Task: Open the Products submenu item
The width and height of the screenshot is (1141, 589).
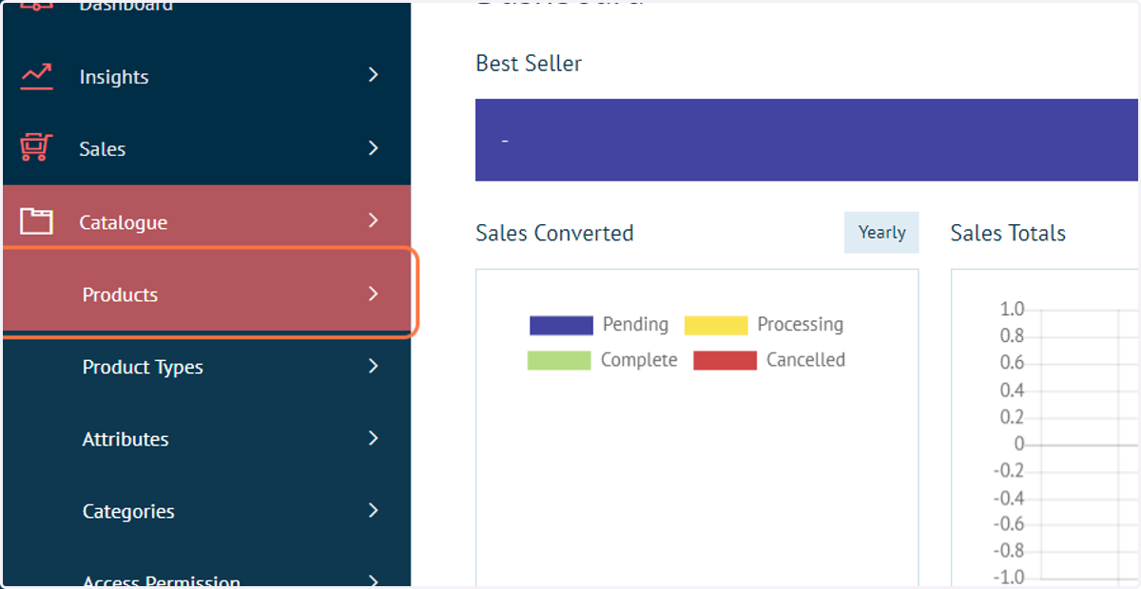Action: [206, 294]
